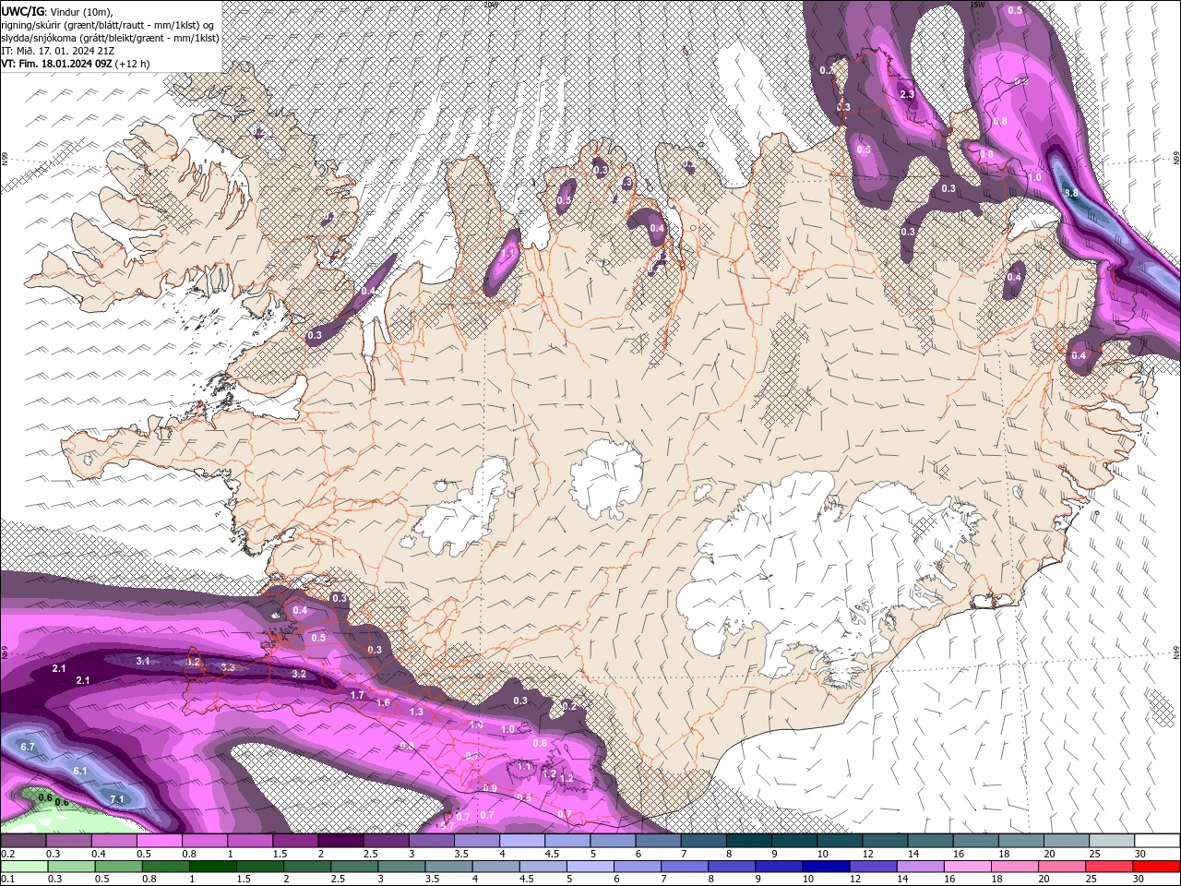Click the 'slydda/snjókoma' legend description line
1181x886 pixels.
(110, 38)
